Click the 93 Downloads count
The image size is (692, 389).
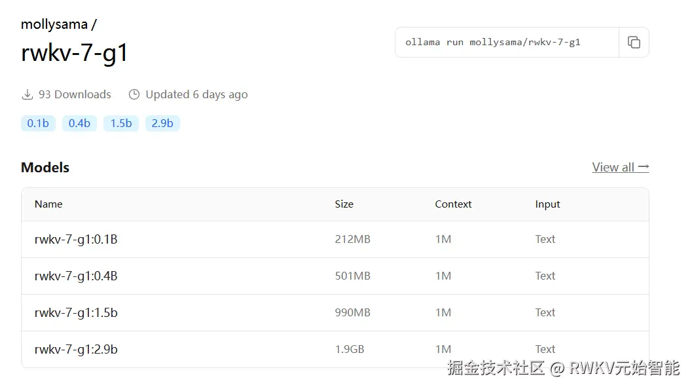75,94
